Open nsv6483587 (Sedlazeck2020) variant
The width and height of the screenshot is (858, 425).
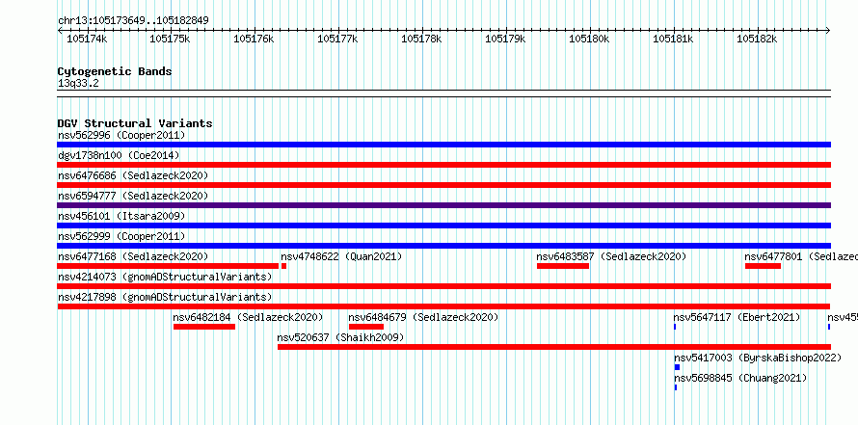(611, 256)
